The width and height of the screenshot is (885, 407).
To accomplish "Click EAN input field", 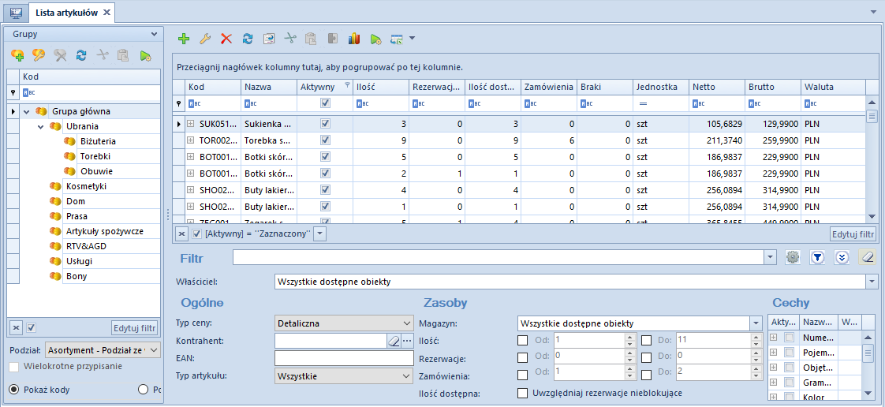I will (344, 358).
